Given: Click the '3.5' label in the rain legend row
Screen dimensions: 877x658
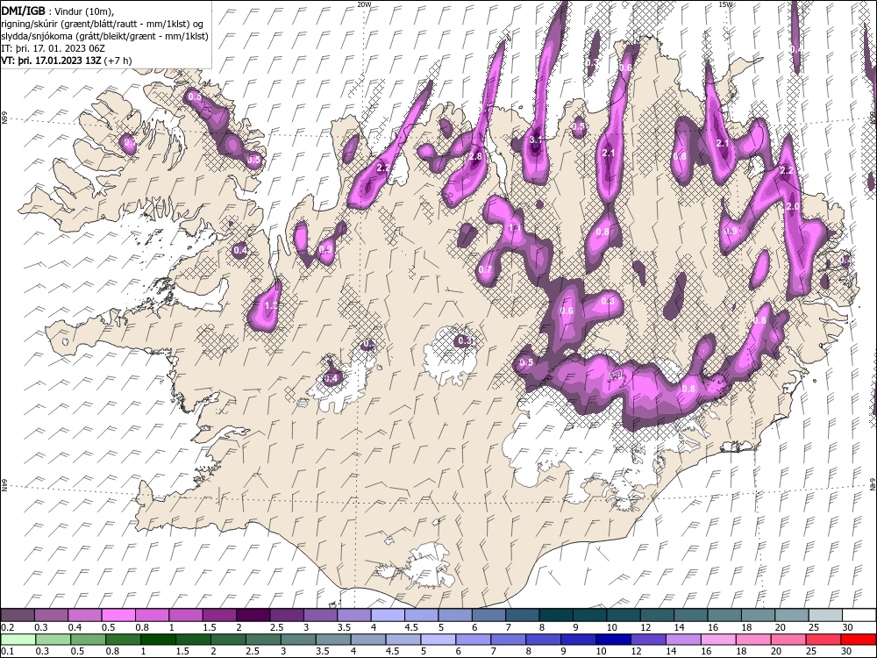Looking at the screenshot, I should coord(323,652).
